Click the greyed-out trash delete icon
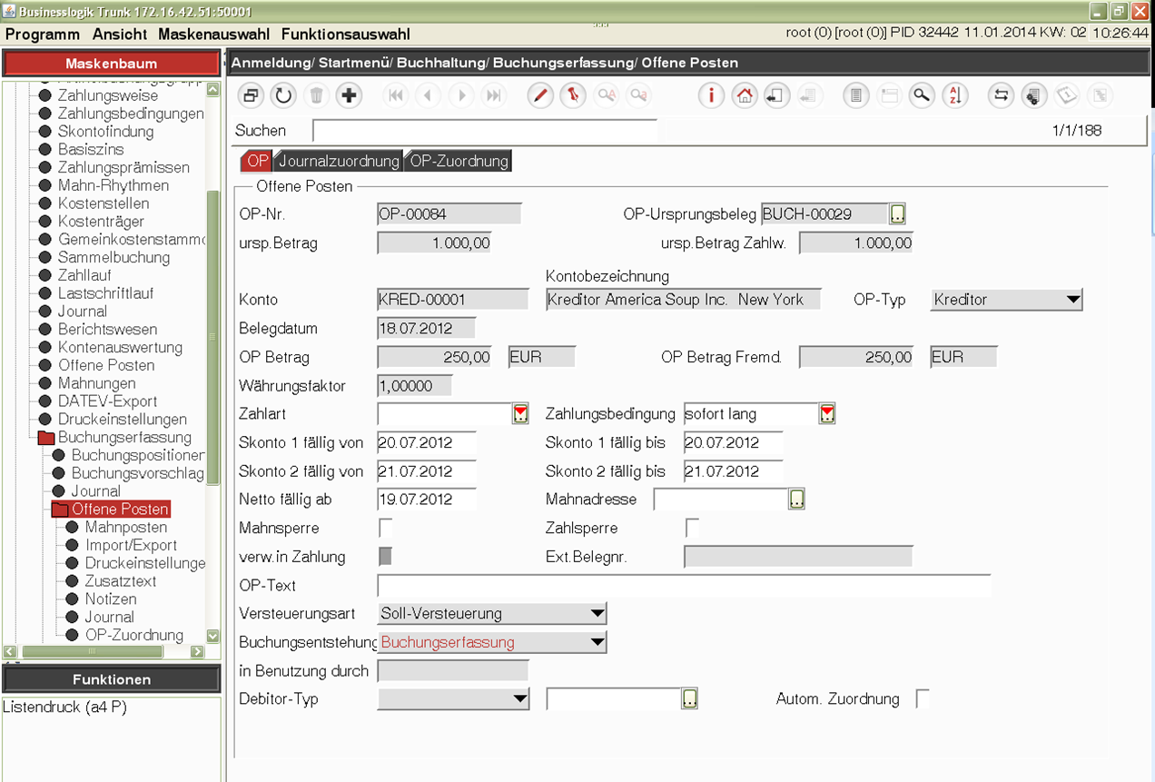Viewport: 1155px width, 782px height. tap(316, 95)
